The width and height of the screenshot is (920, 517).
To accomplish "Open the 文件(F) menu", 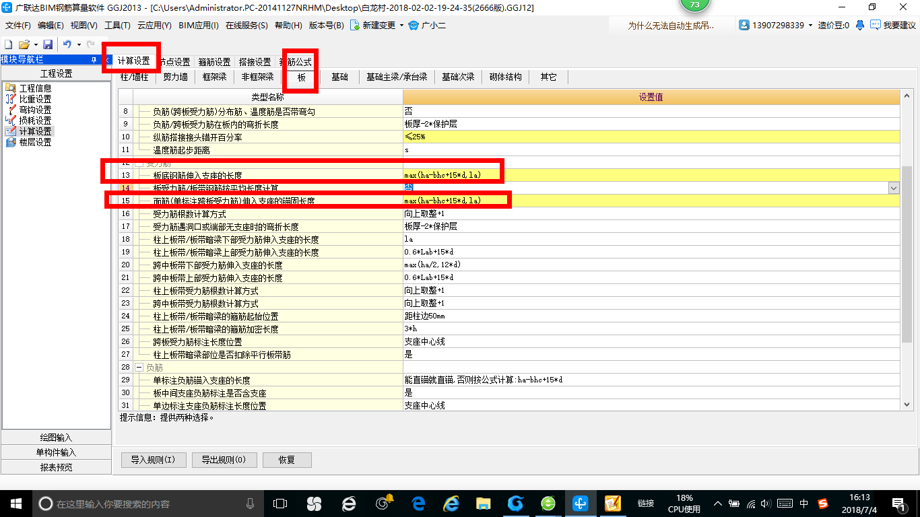I will point(18,26).
